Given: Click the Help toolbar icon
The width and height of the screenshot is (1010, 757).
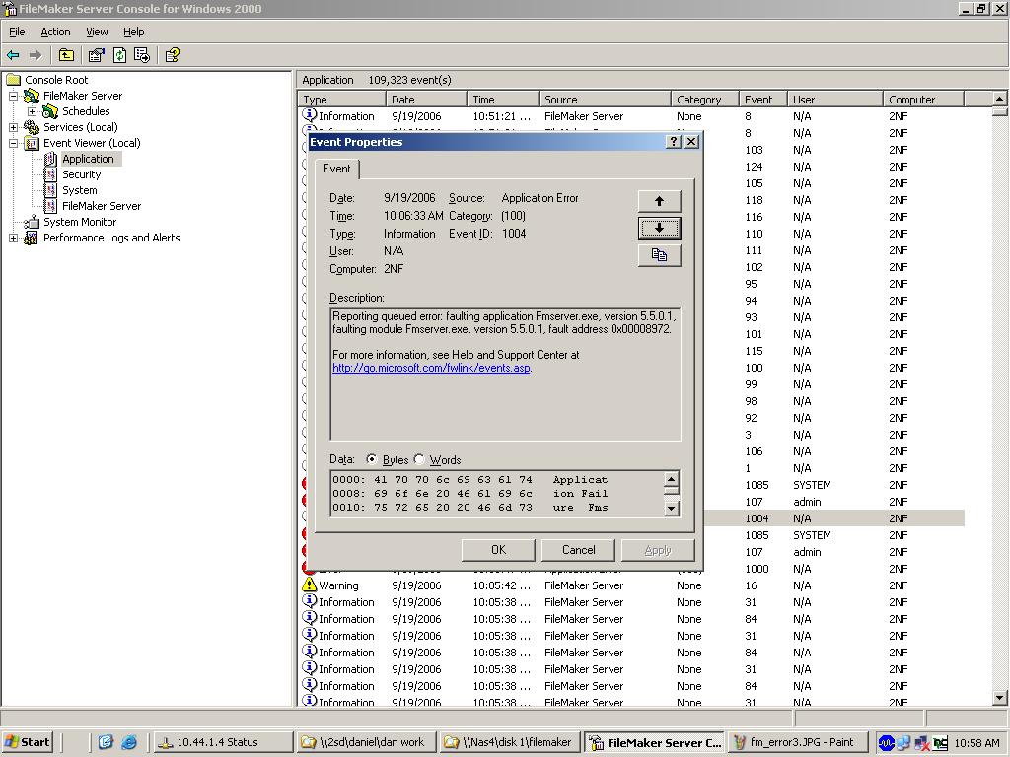Looking at the screenshot, I should [172, 55].
